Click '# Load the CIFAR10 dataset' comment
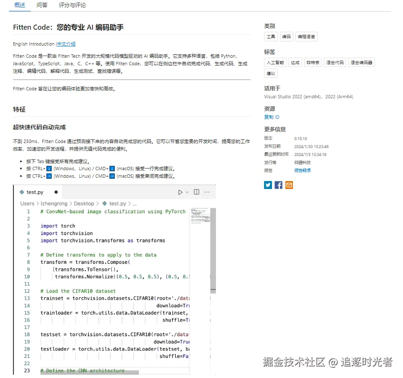Screen dimensions: 403x378 (78, 291)
